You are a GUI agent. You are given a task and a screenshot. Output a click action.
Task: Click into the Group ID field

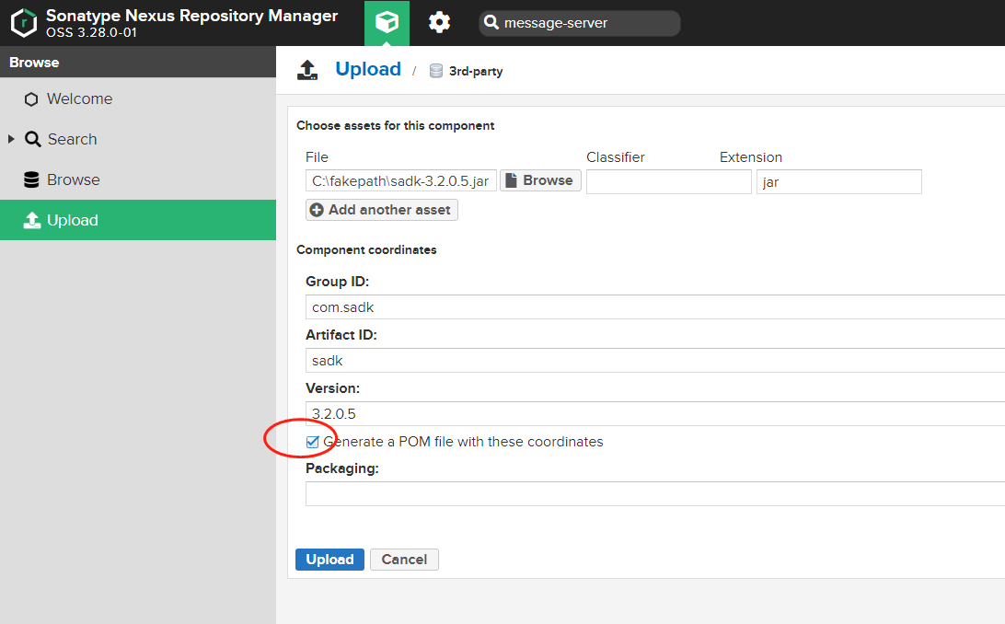(x=653, y=307)
